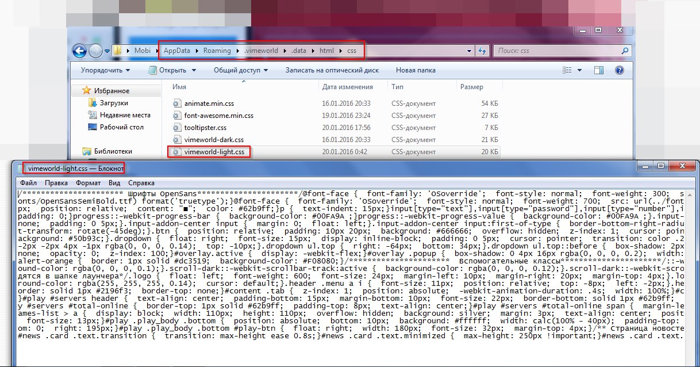Viewport: 700px width, 367px height.
Task: Click Открыть on the Explorer toolbar
Action: (x=172, y=70)
